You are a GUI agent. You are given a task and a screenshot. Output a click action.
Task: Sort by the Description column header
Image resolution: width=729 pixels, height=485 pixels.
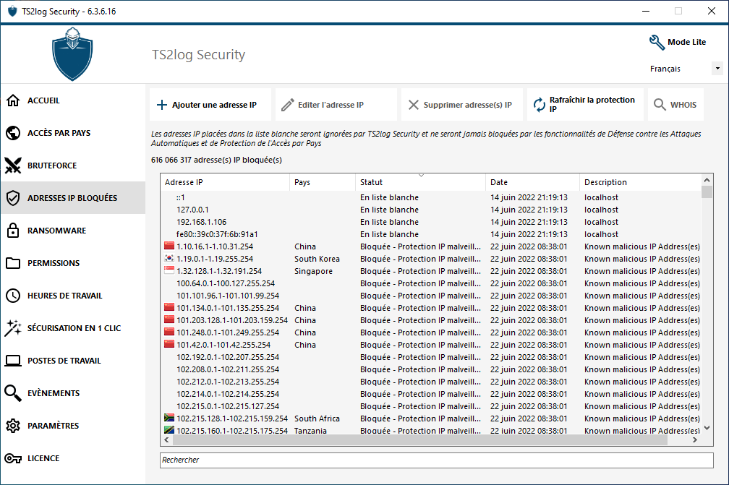pos(640,182)
